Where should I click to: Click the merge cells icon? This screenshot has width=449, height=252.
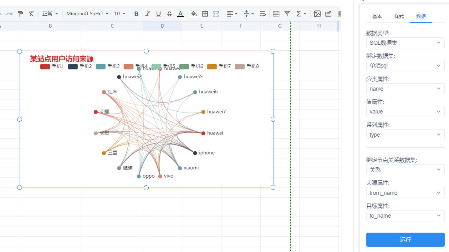(x=216, y=14)
